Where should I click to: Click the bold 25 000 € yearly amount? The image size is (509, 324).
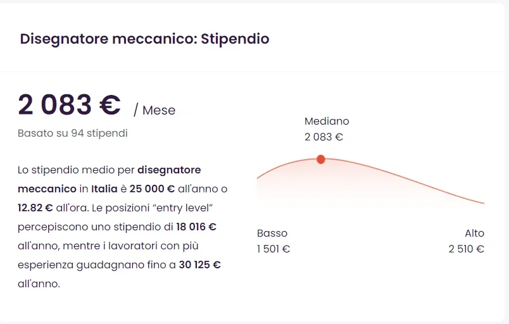coord(152,189)
